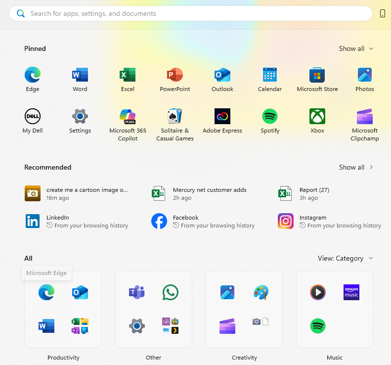
Task: Show all Recommended items
Action: click(x=356, y=167)
